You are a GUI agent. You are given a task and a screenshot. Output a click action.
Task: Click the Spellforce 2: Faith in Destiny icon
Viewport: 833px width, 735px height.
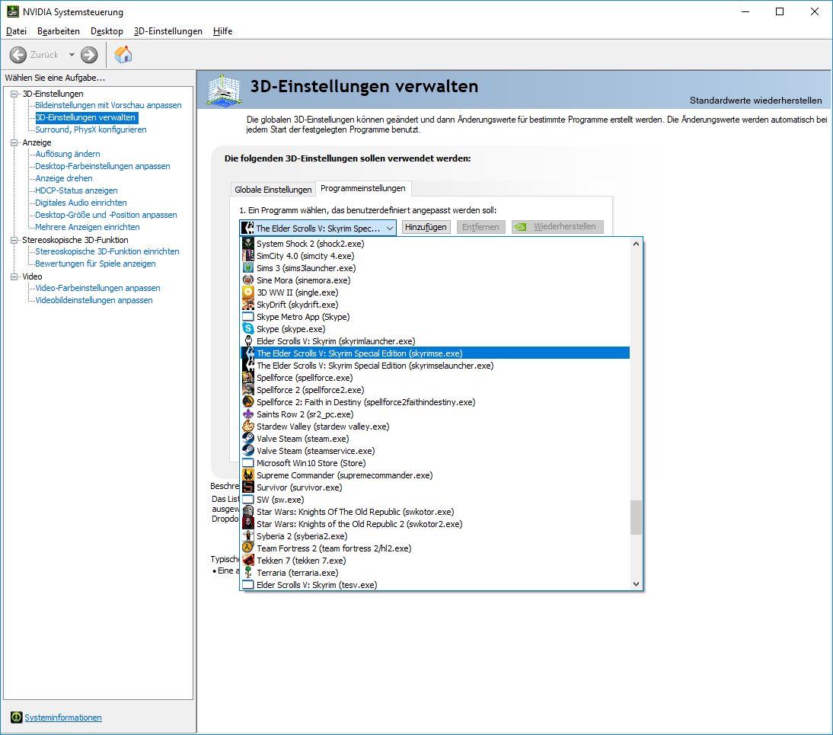[x=248, y=402]
